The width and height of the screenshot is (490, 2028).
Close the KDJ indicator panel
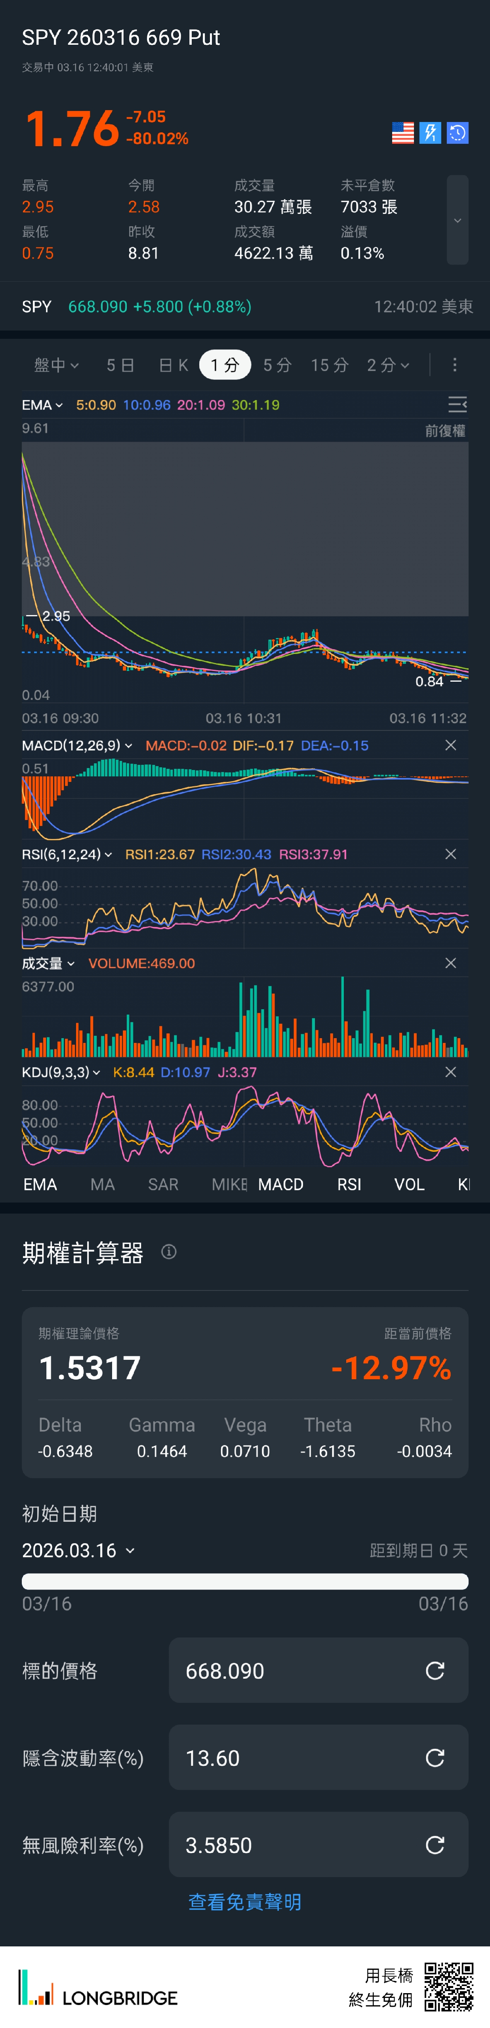pos(451,1072)
